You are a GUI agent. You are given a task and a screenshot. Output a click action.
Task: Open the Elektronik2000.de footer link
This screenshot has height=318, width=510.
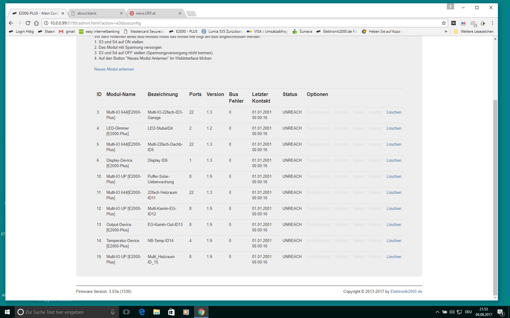[406, 292]
